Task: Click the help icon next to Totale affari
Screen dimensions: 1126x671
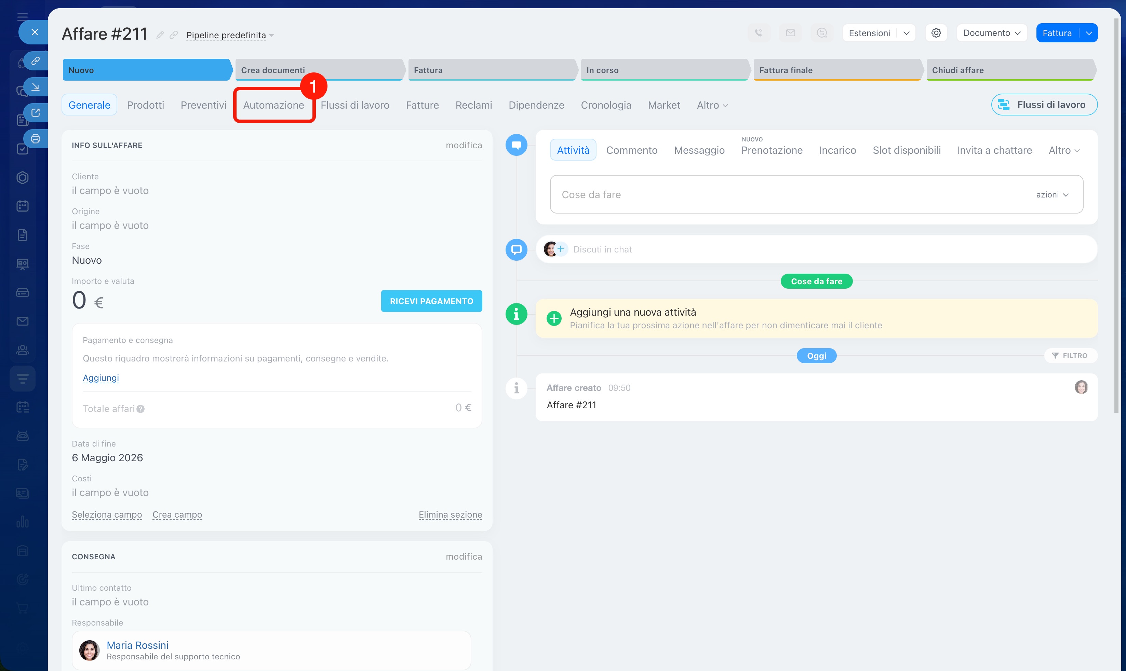Action: [x=141, y=409]
